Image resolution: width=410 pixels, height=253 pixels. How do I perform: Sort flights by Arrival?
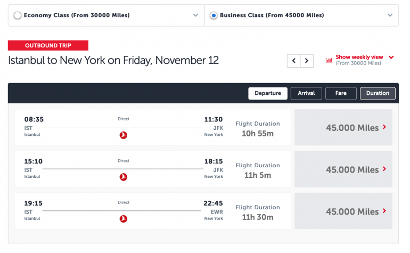[x=306, y=93]
